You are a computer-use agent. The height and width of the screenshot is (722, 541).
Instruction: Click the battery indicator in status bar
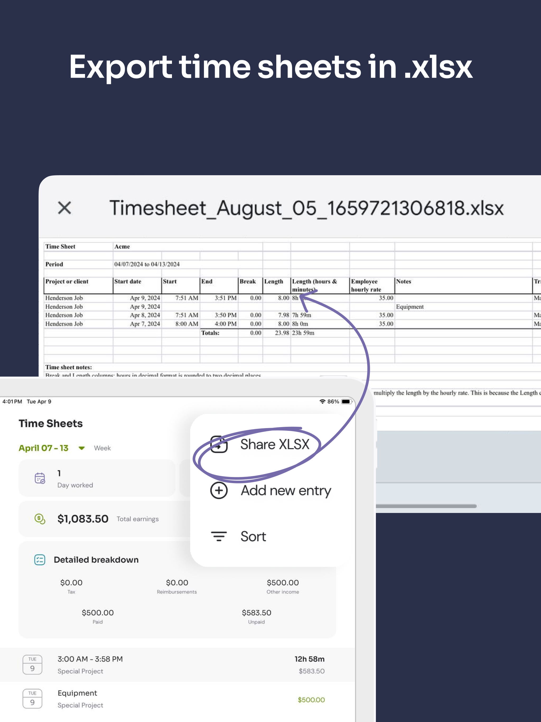tap(346, 401)
